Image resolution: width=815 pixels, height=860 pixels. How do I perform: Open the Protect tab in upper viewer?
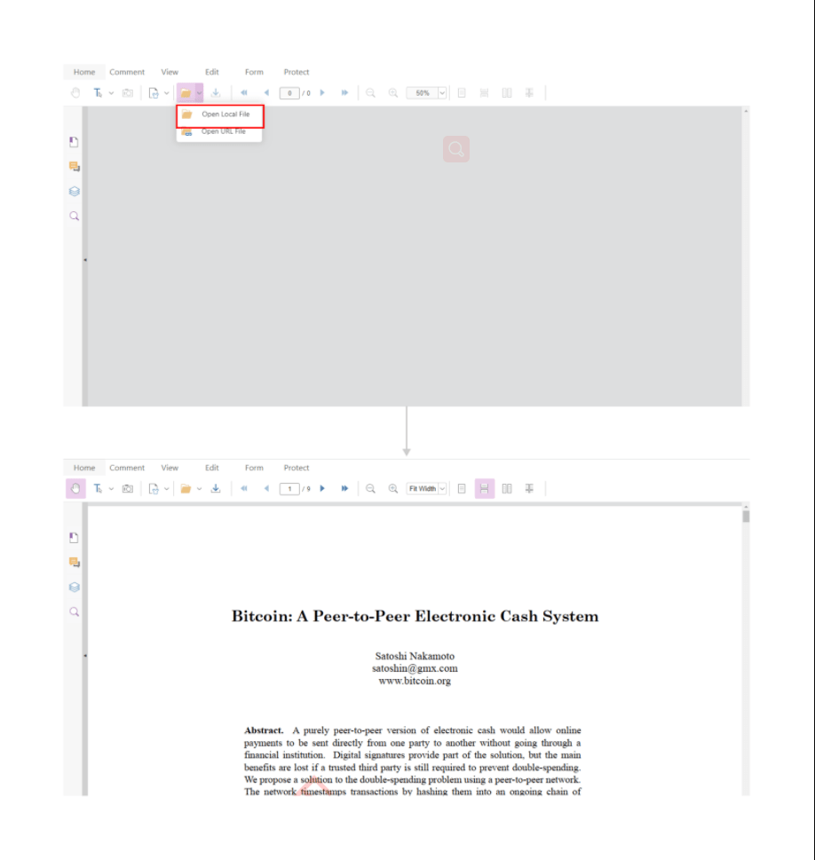(x=297, y=73)
